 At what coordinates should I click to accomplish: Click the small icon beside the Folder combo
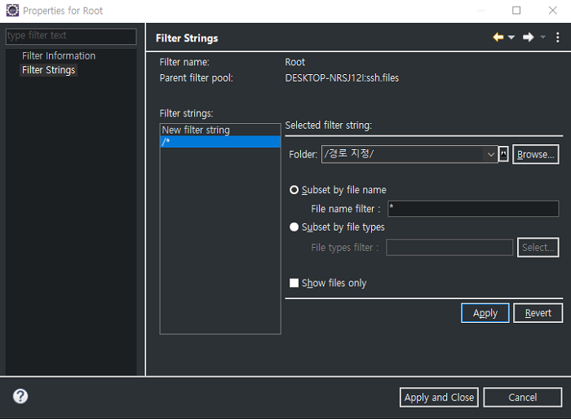(503, 154)
